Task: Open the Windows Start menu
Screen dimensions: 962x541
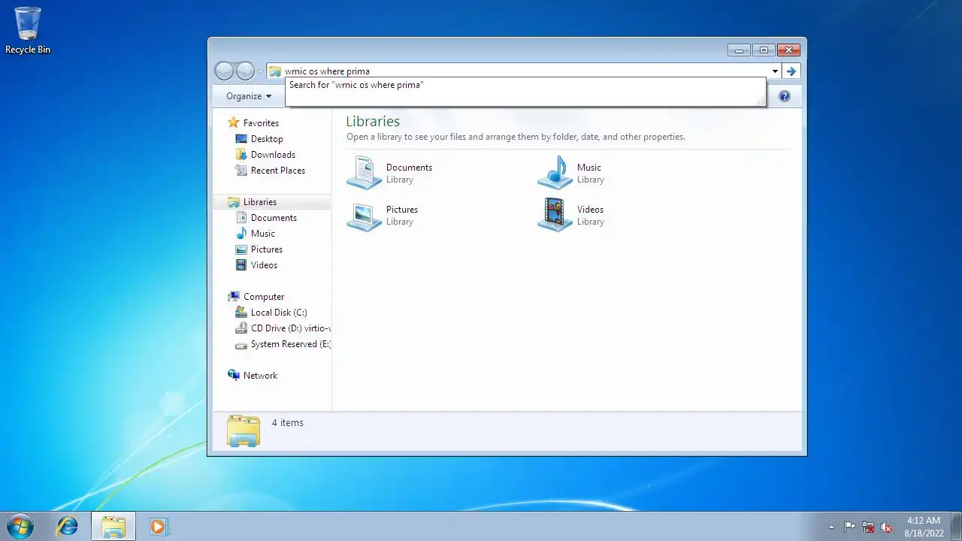Action: pos(20,526)
